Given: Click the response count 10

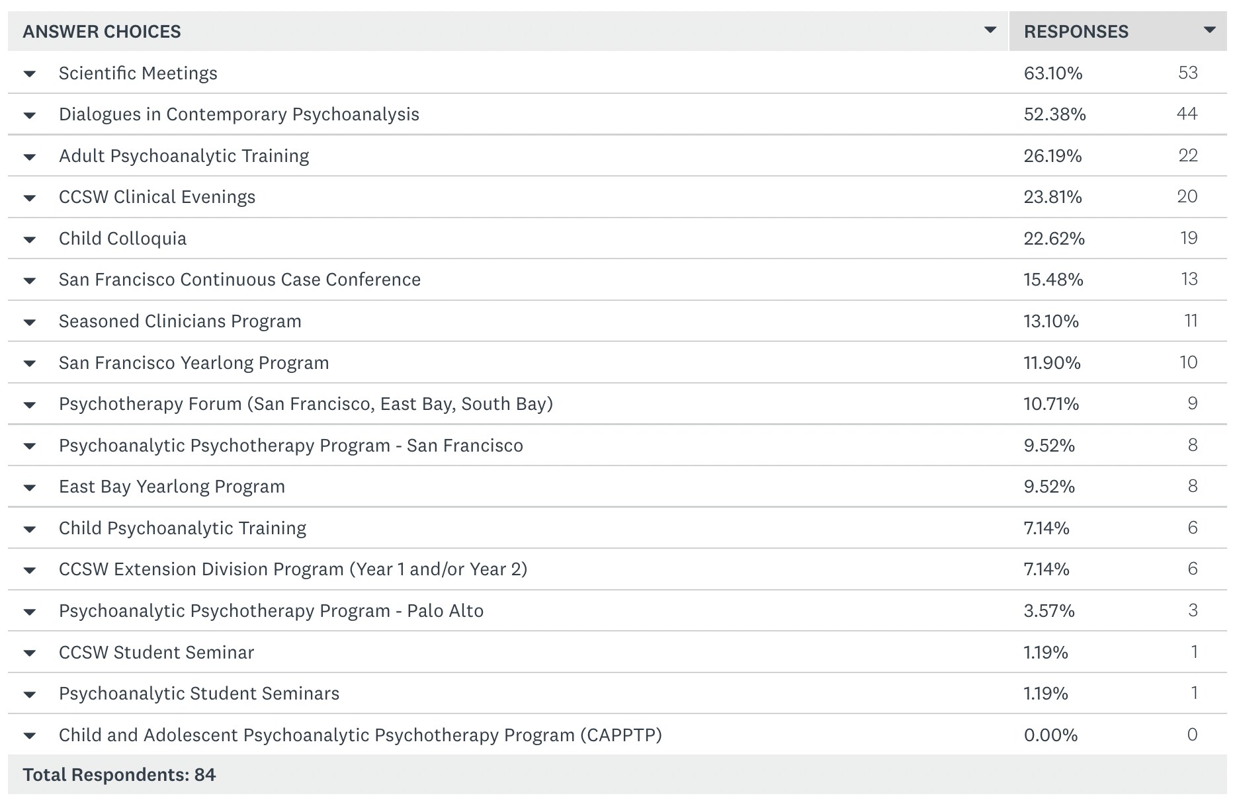Looking at the screenshot, I should [x=1189, y=362].
